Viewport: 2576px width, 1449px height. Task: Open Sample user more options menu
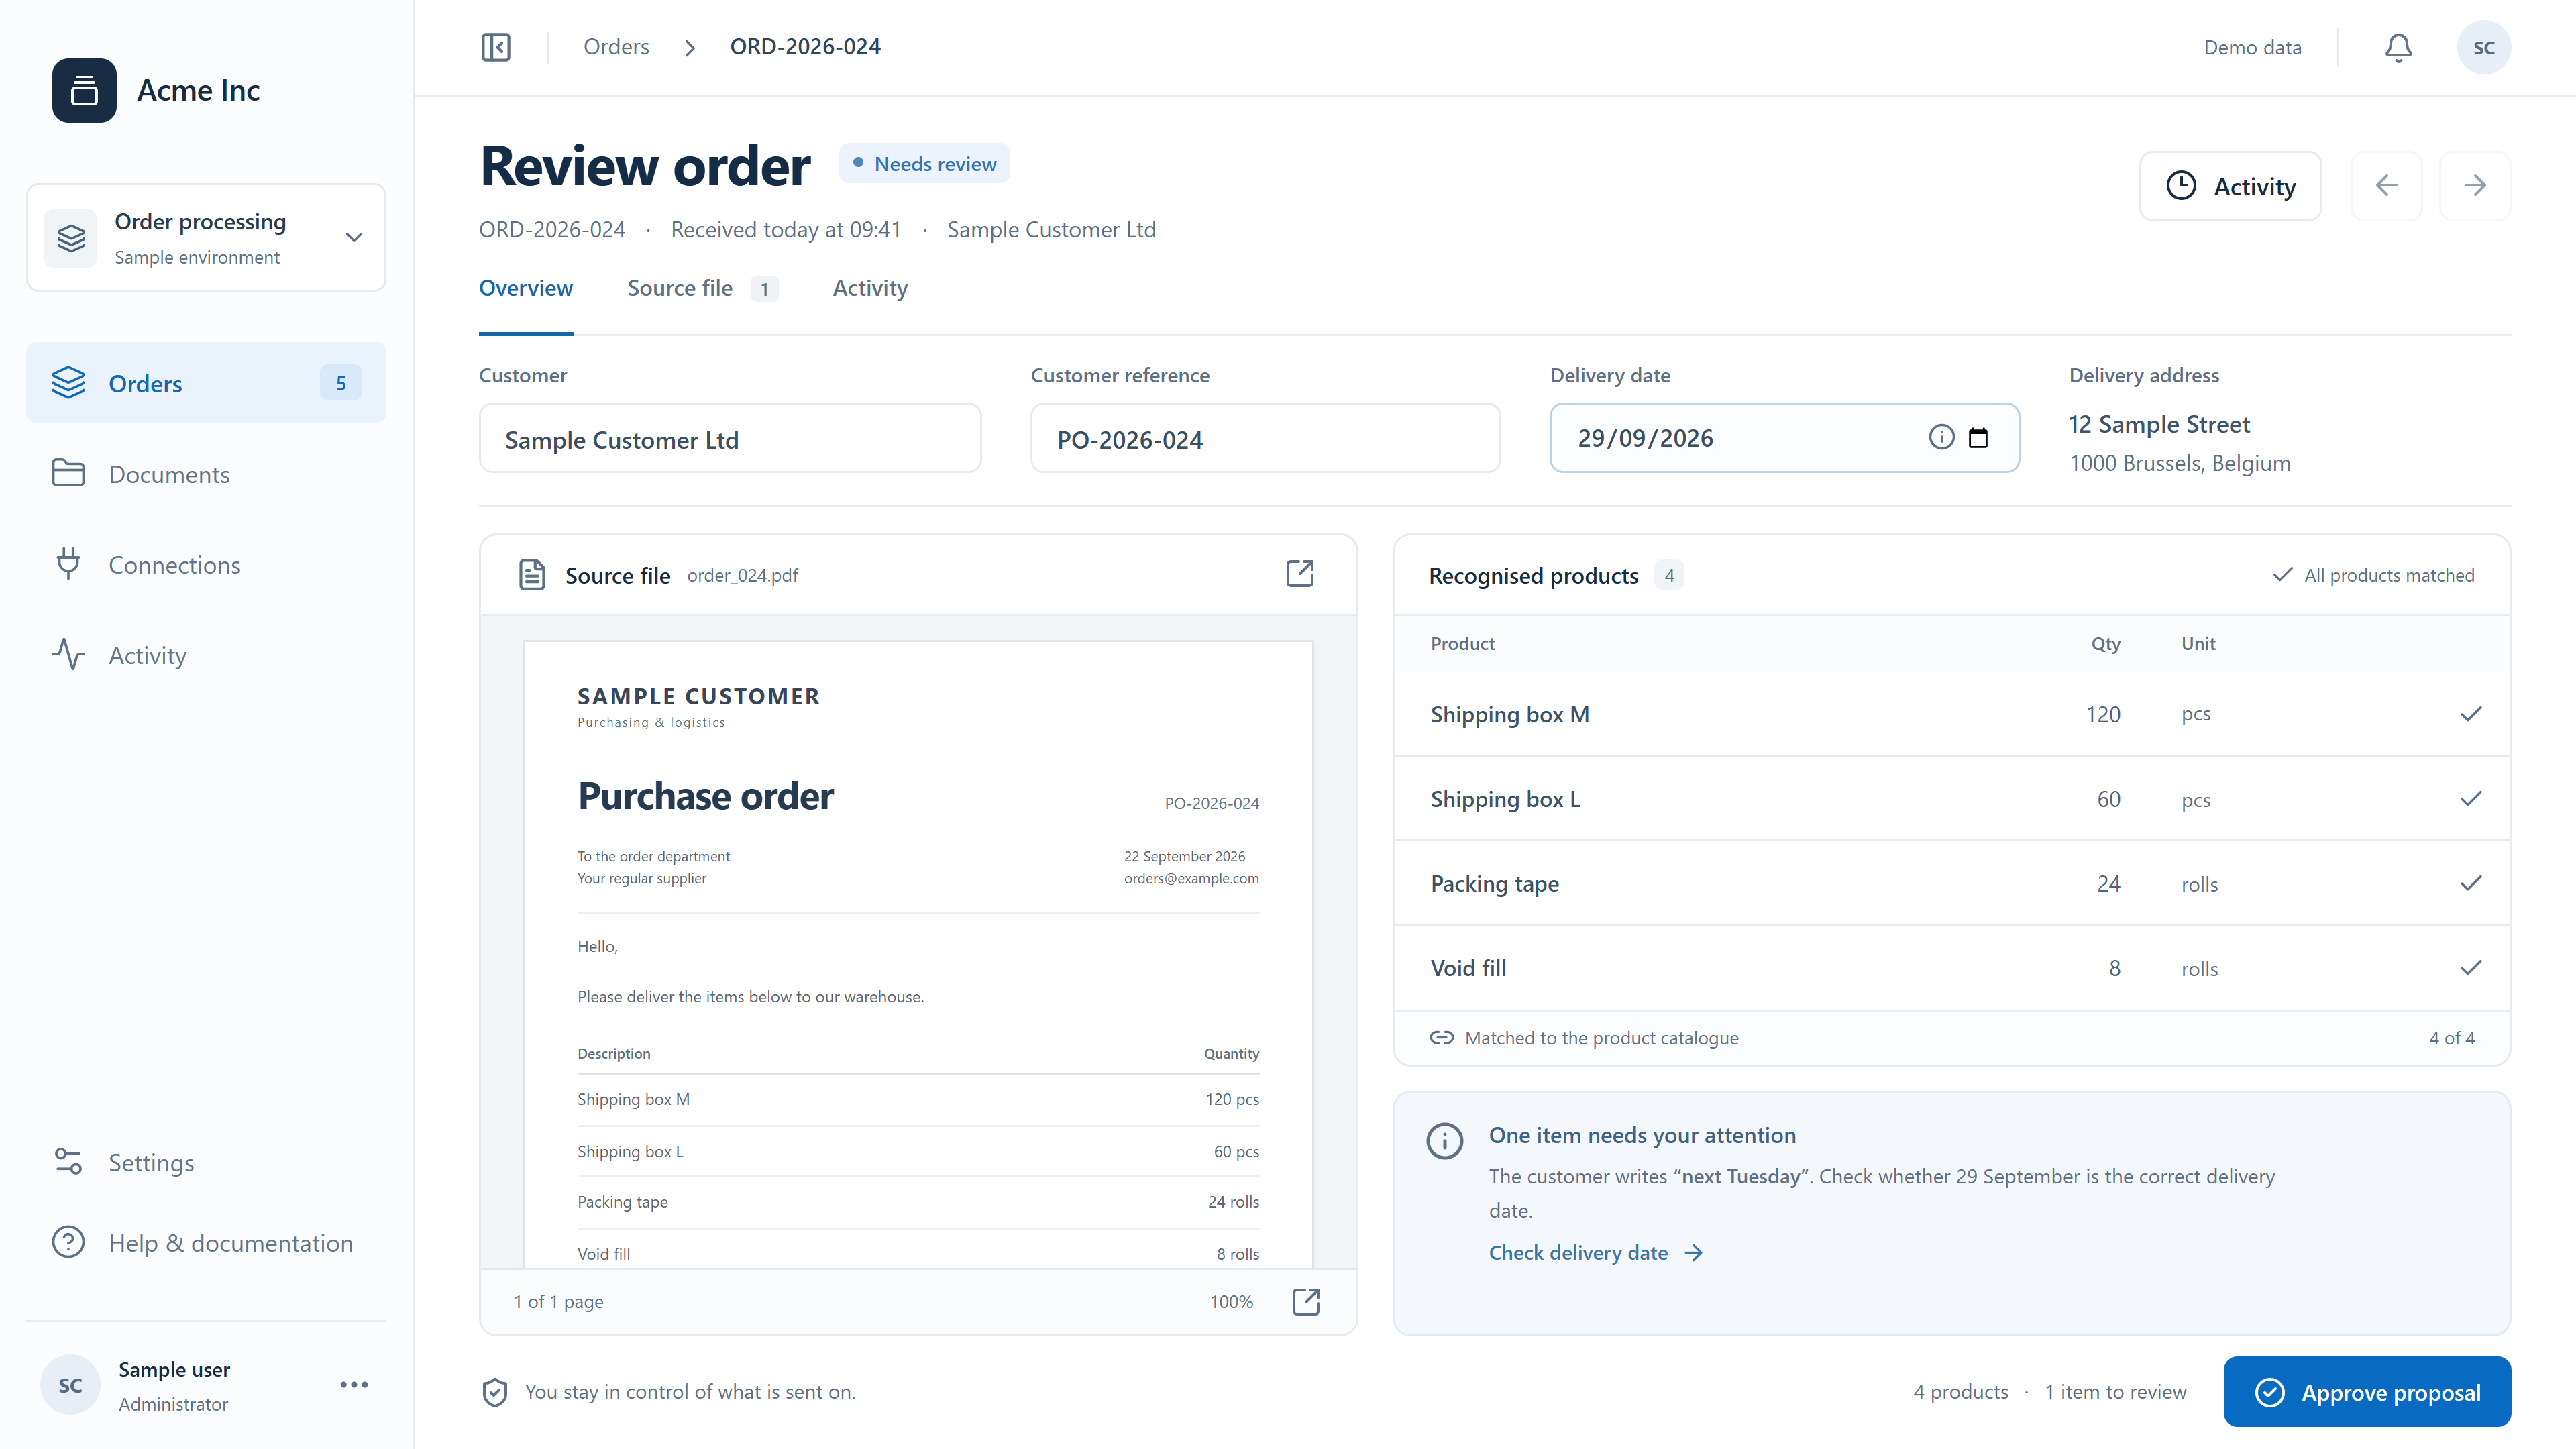(354, 1385)
